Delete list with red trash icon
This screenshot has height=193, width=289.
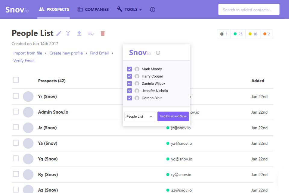pos(103,33)
